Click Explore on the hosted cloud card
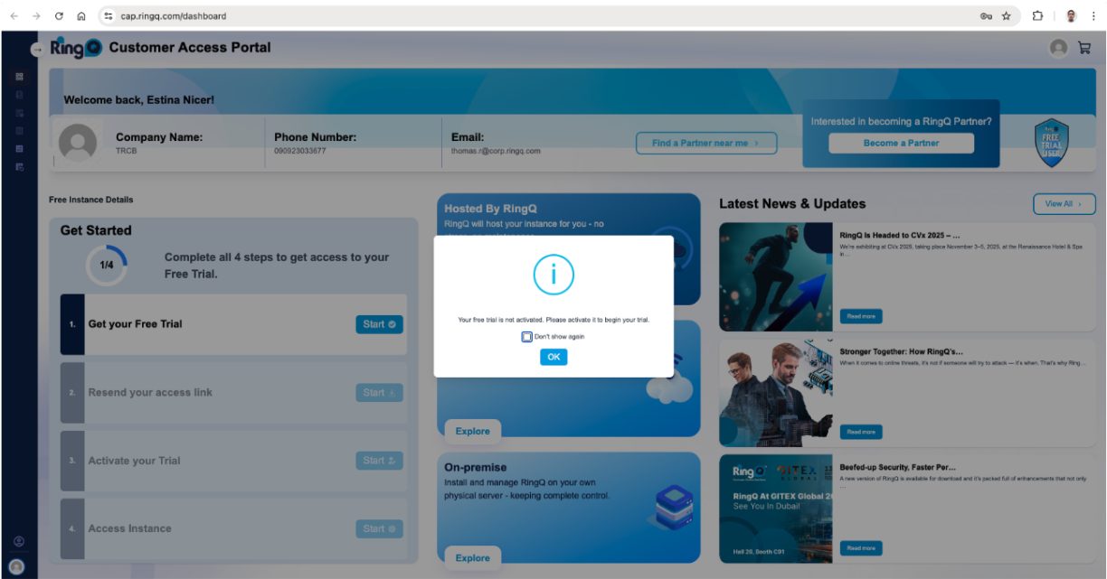The width and height of the screenshot is (1107, 579). (x=472, y=431)
